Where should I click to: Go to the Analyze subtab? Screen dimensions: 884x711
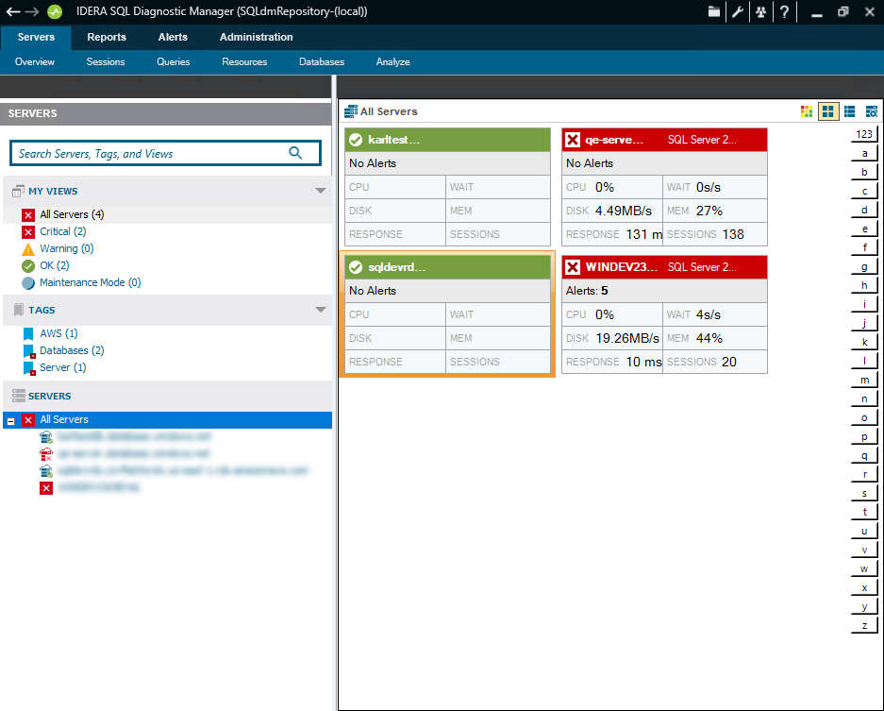pos(393,62)
